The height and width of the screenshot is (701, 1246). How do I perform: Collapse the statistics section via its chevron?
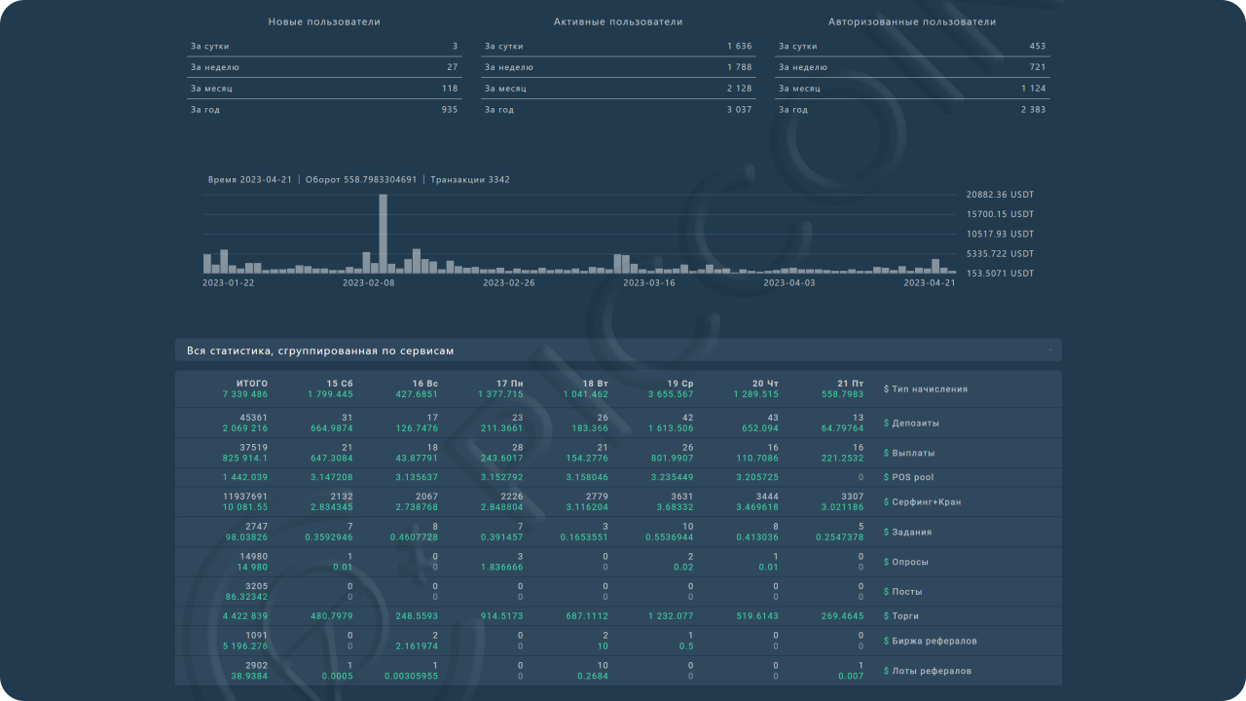(x=1050, y=350)
